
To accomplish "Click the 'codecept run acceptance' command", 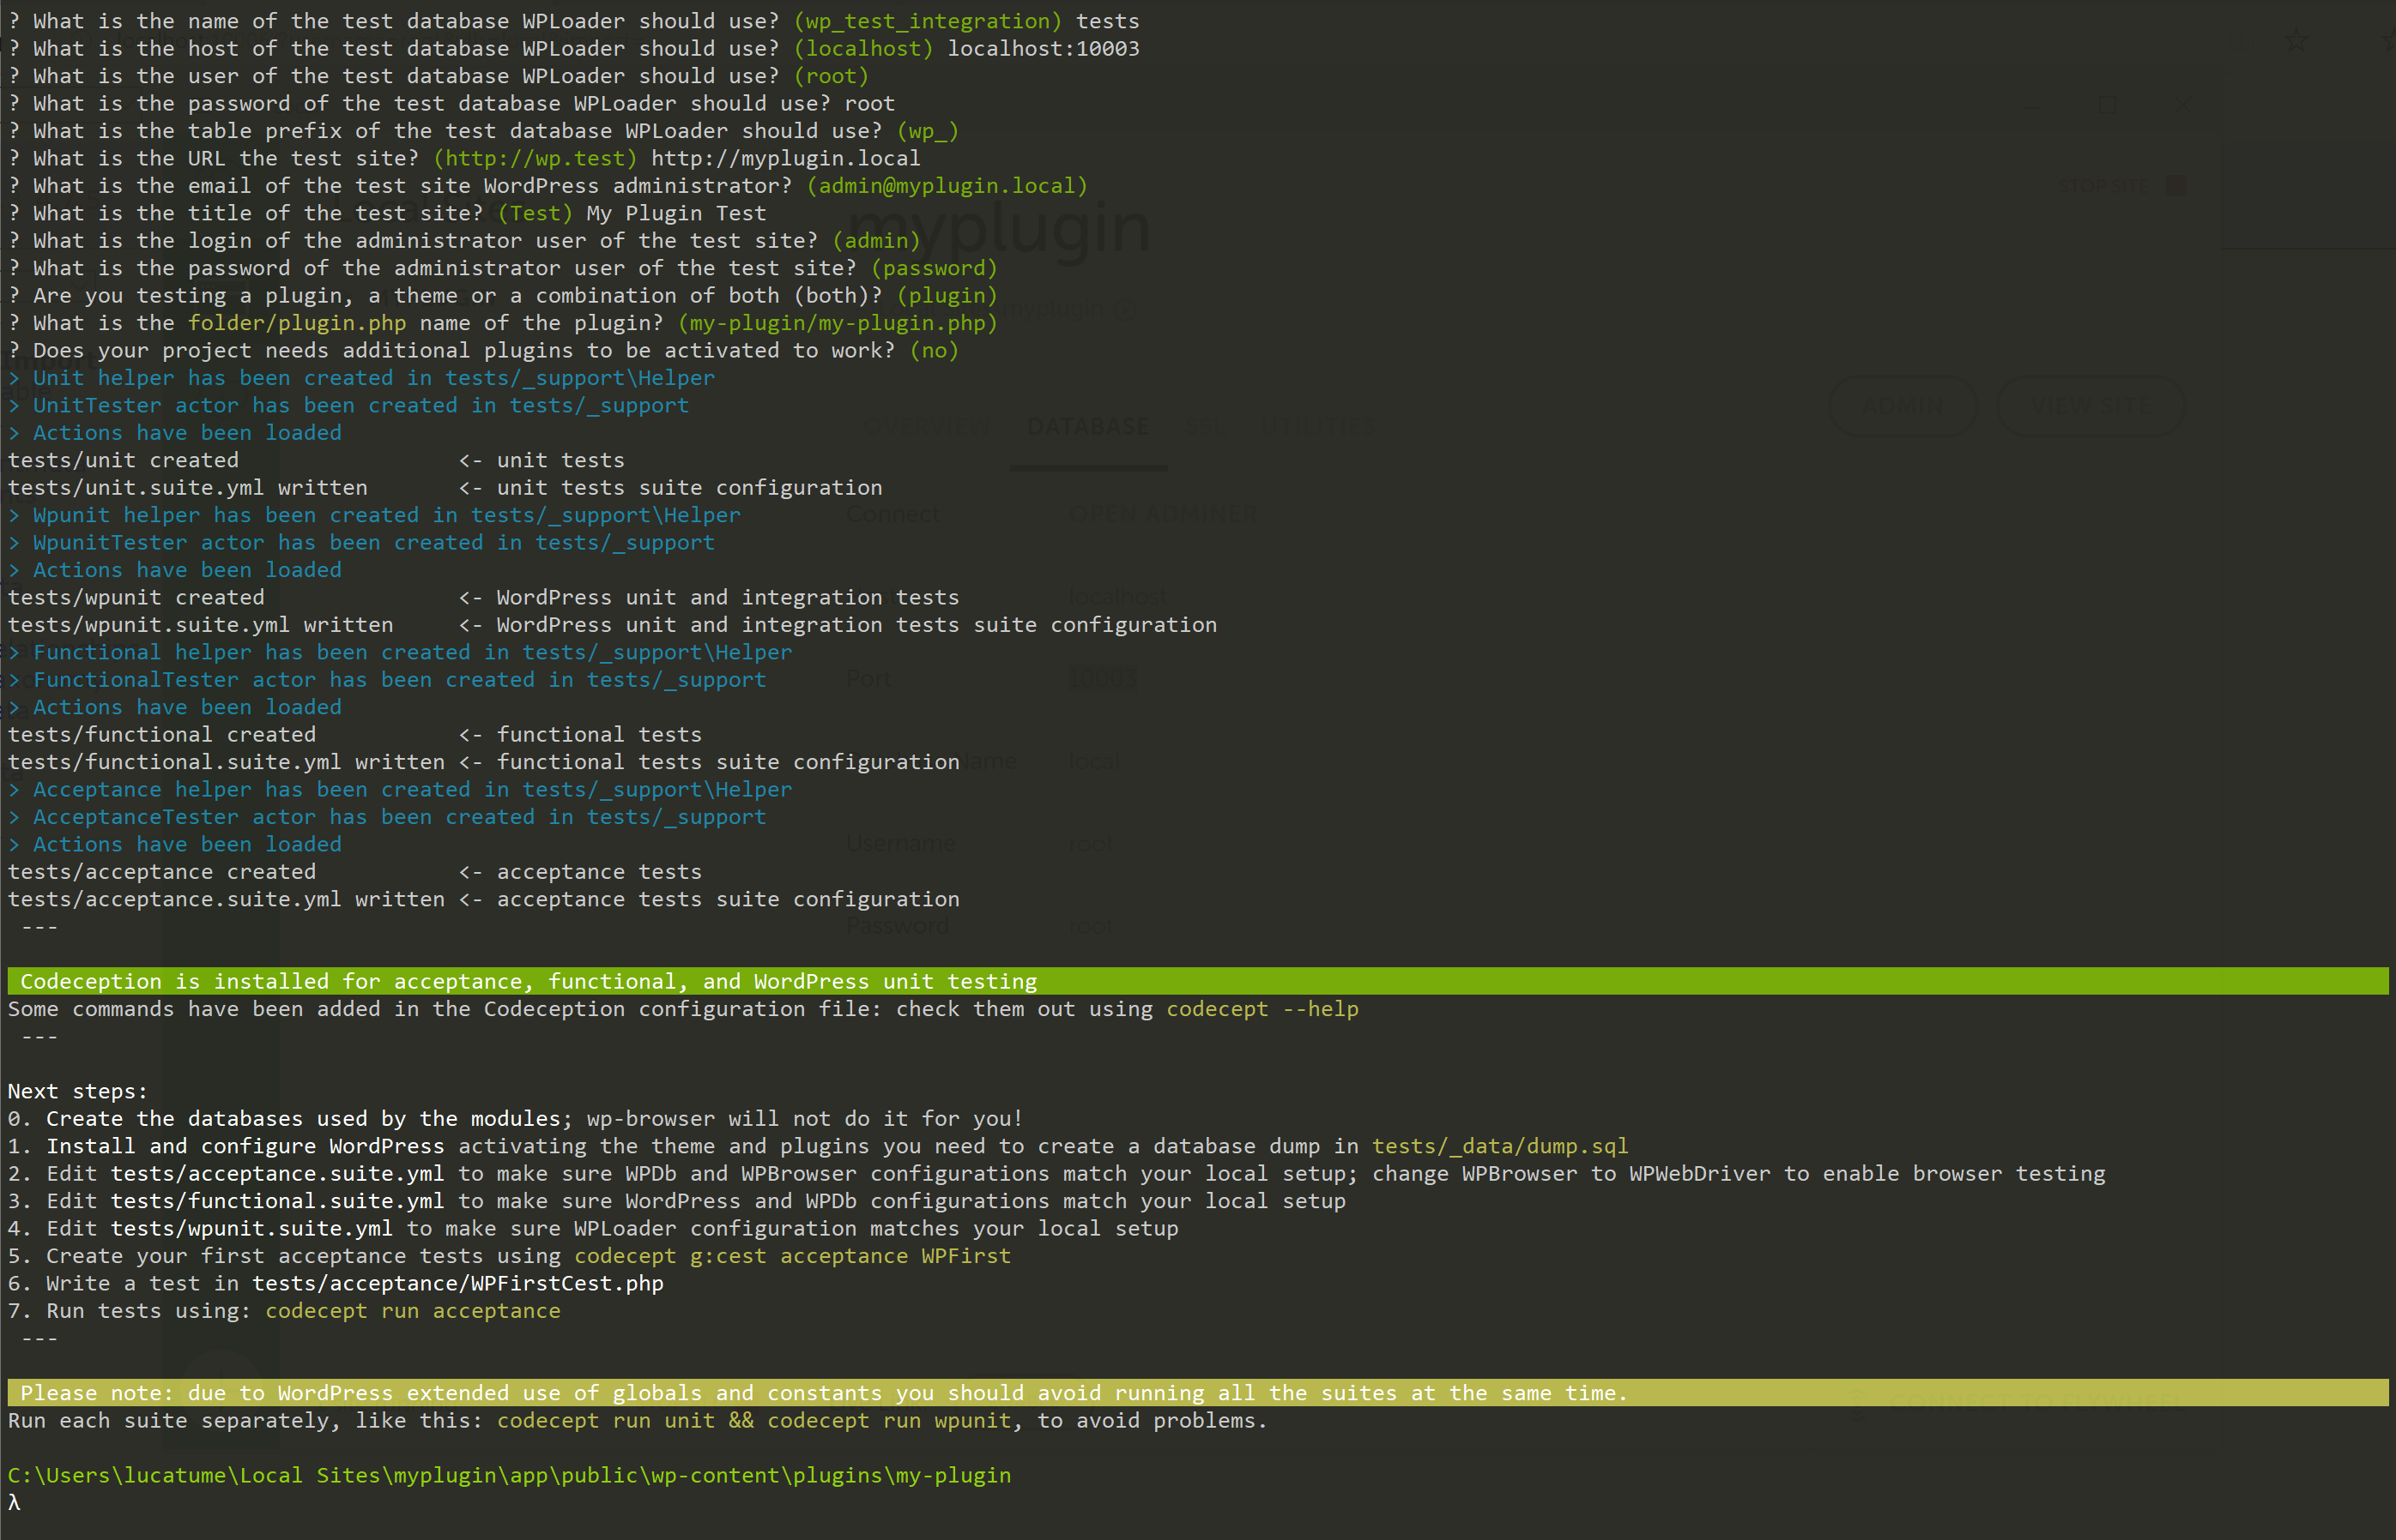I will pos(412,1311).
